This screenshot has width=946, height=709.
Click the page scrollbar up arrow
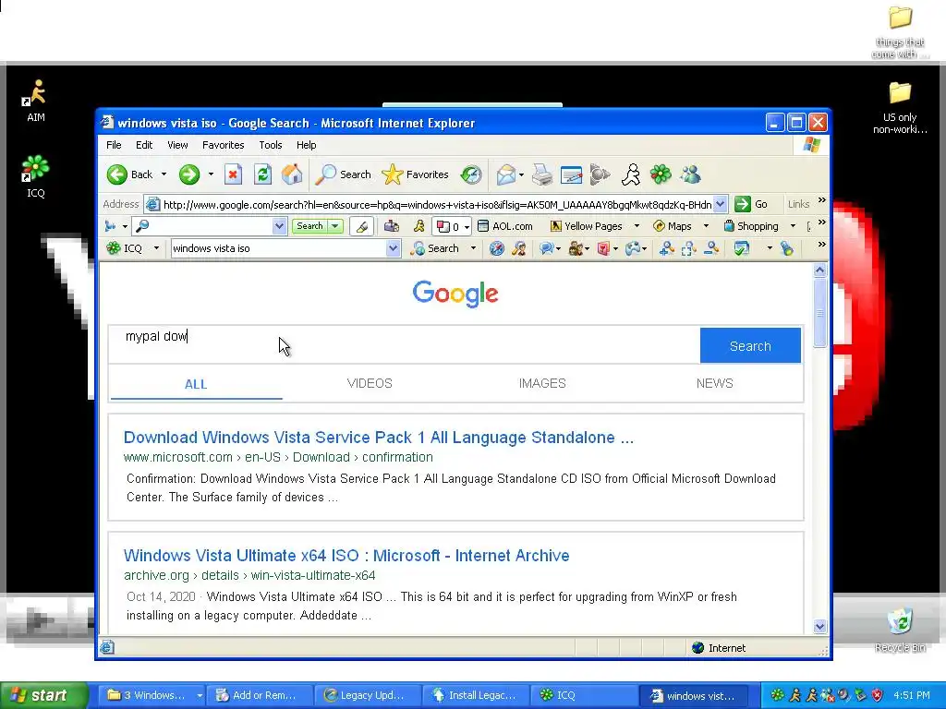tap(819, 270)
